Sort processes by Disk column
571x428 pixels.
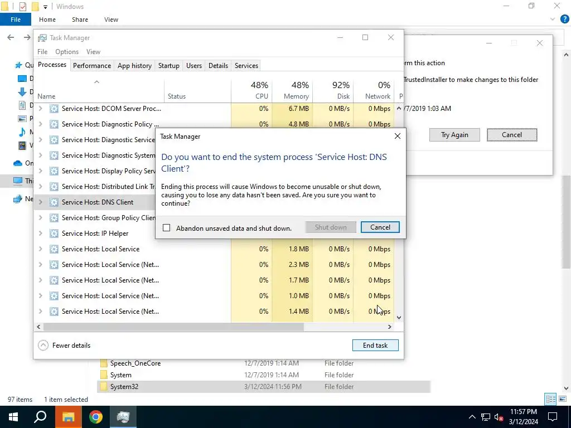tap(333, 90)
